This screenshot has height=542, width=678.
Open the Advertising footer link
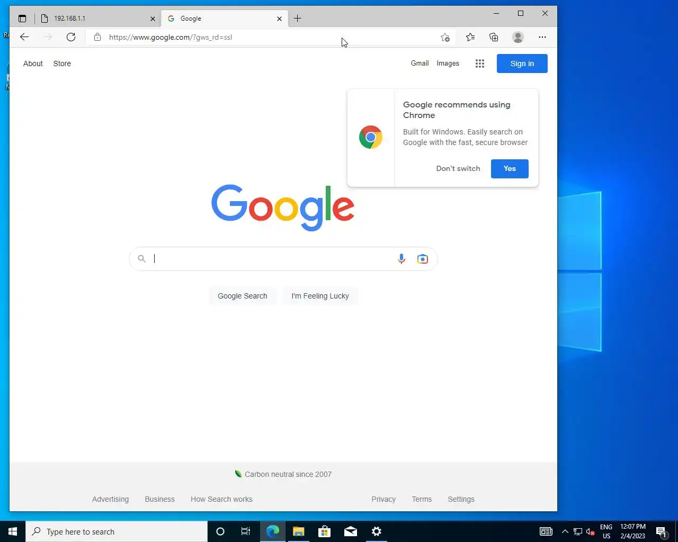(x=110, y=499)
